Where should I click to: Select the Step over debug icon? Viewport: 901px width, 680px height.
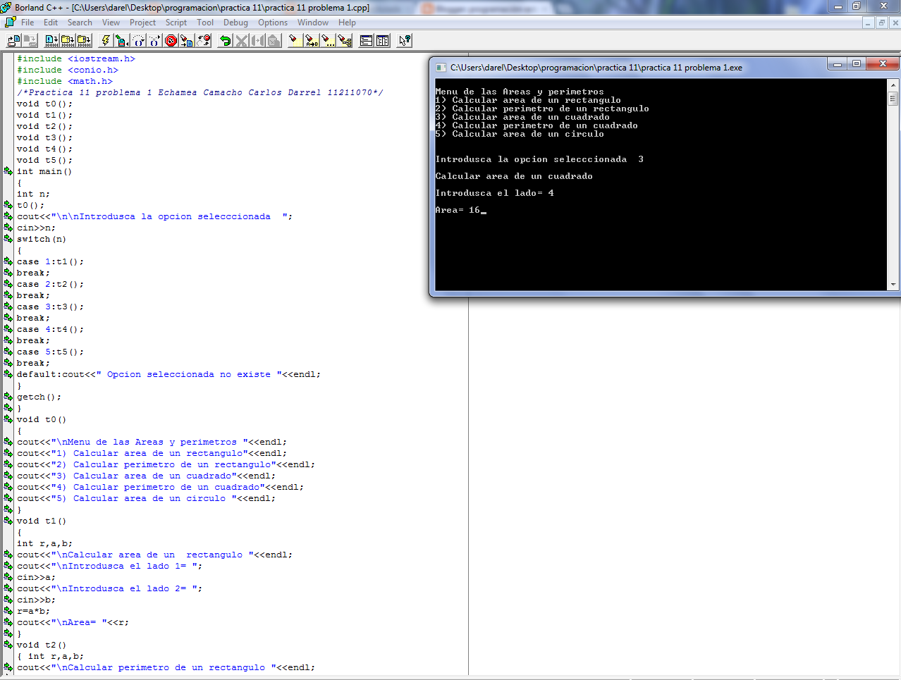coord(138,41)
